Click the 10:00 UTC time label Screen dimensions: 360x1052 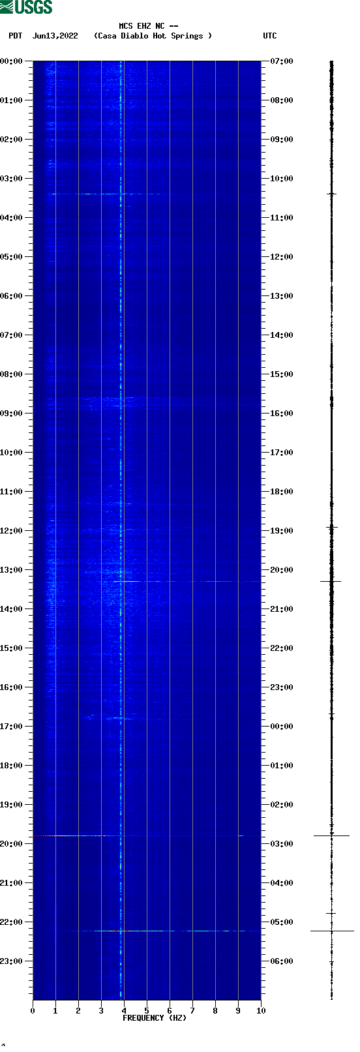coord(282,179)
